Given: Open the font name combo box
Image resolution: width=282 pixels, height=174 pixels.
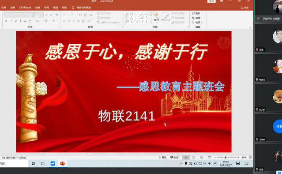Looking at the screenshot, I should (x=19, y=15).
